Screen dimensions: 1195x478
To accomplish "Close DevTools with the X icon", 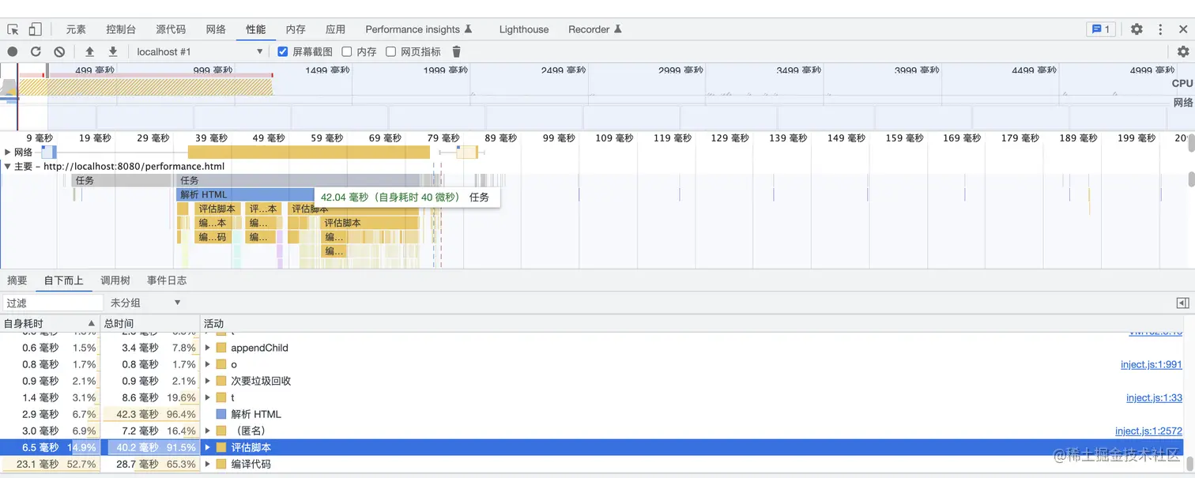I will 1183,29.
